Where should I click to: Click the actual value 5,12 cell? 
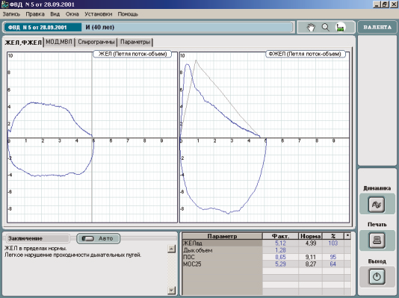pos(280,243)
